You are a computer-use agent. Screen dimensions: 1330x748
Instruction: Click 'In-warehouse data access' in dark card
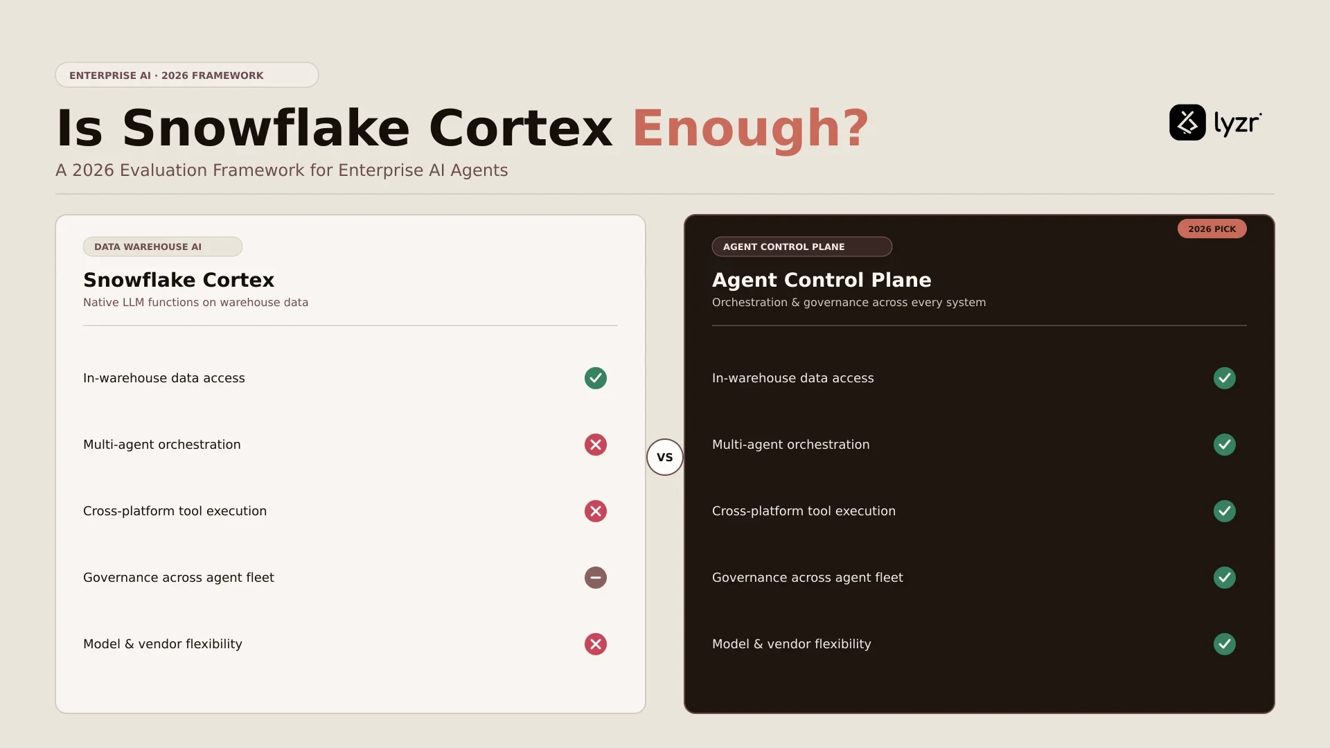793,378
